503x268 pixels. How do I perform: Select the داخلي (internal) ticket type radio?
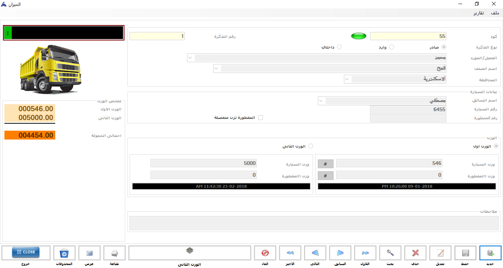[x=340, y=47]
